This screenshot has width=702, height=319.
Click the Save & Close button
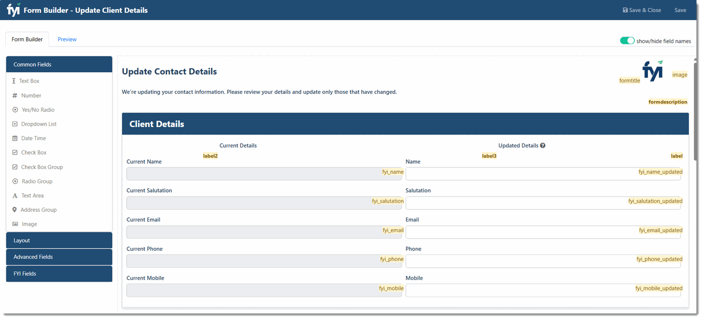point(642,10)
